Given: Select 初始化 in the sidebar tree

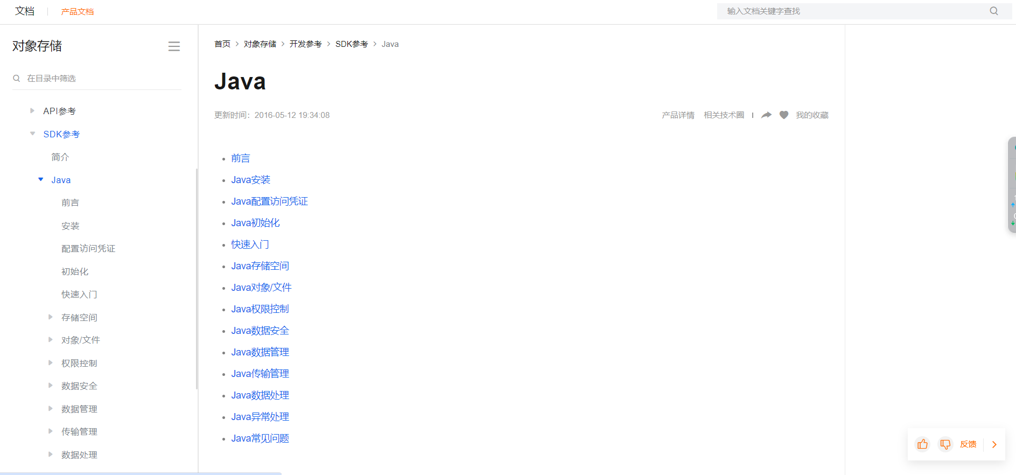Looking at the screenshot, I should click(75, 271).
